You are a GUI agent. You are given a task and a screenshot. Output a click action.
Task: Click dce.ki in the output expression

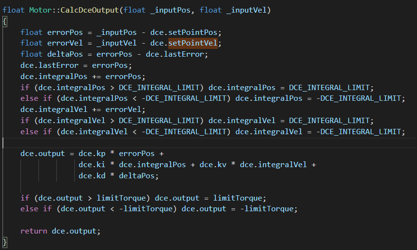92,165
